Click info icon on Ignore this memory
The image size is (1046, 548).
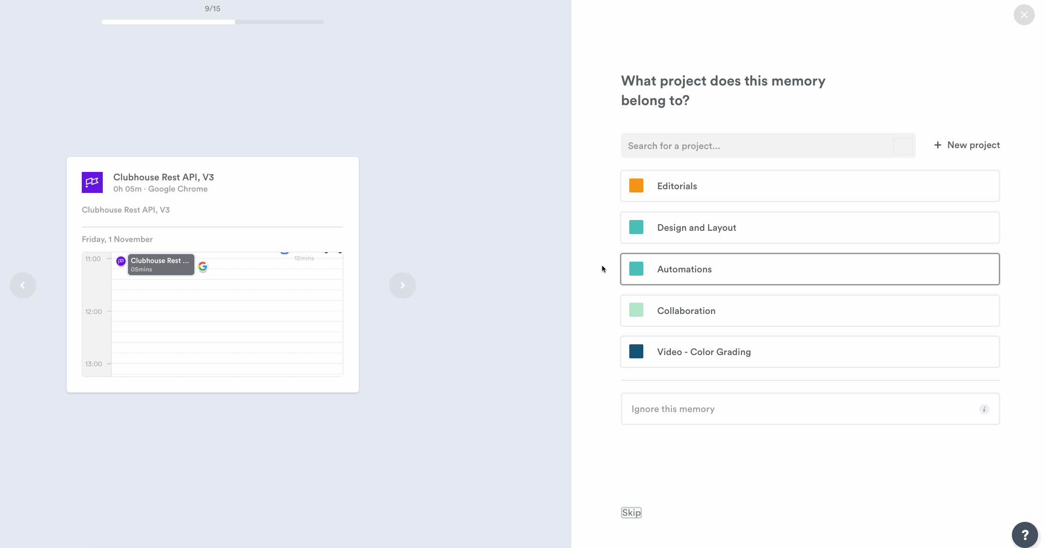[984, 409]
